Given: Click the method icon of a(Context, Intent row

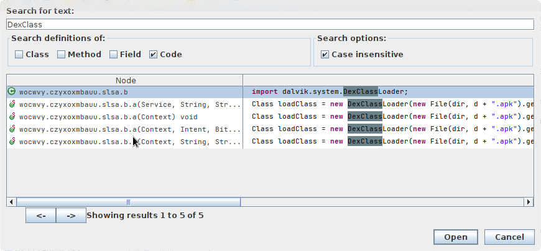Looking at the screenshot, I should [x=12, y=129].
